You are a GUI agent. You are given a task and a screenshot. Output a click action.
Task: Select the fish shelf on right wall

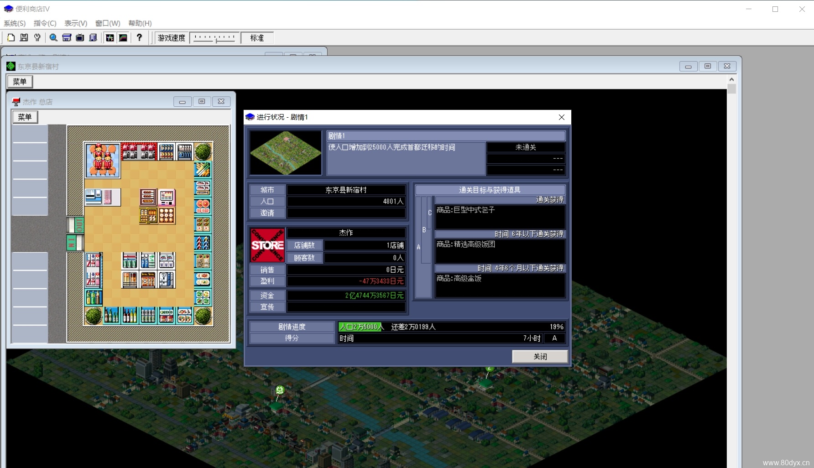pos(203,188)
